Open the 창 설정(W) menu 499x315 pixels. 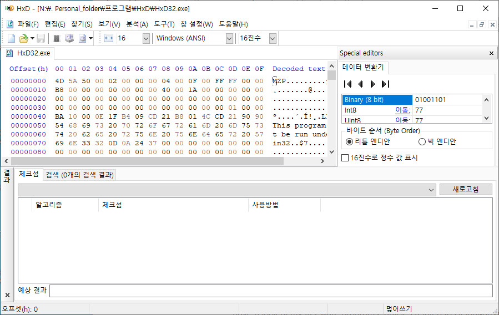(x=196, y=24)
